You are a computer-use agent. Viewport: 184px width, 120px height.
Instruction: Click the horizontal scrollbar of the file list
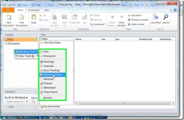[x=125, y=103]
